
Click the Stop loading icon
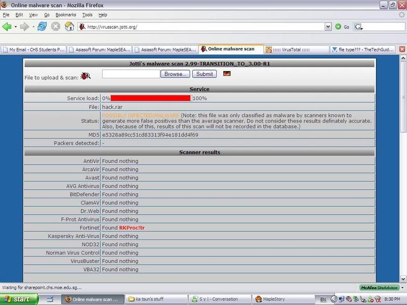click(x=55, y=26)
